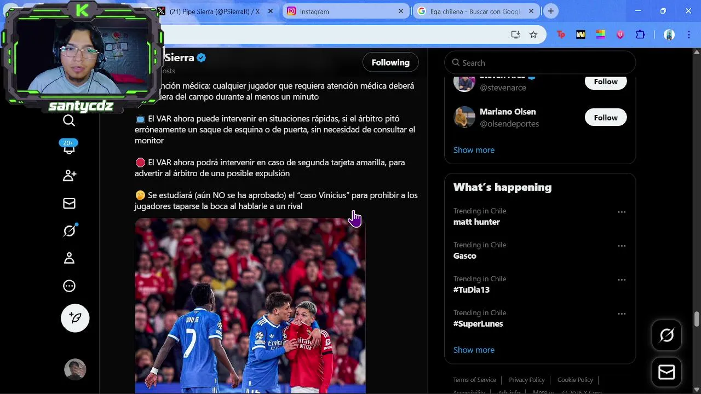Image resolution: width=701 pixels, height=394 pixels.
Task: Open the X search explore icon in sidebar
Action: click(69, 120)
